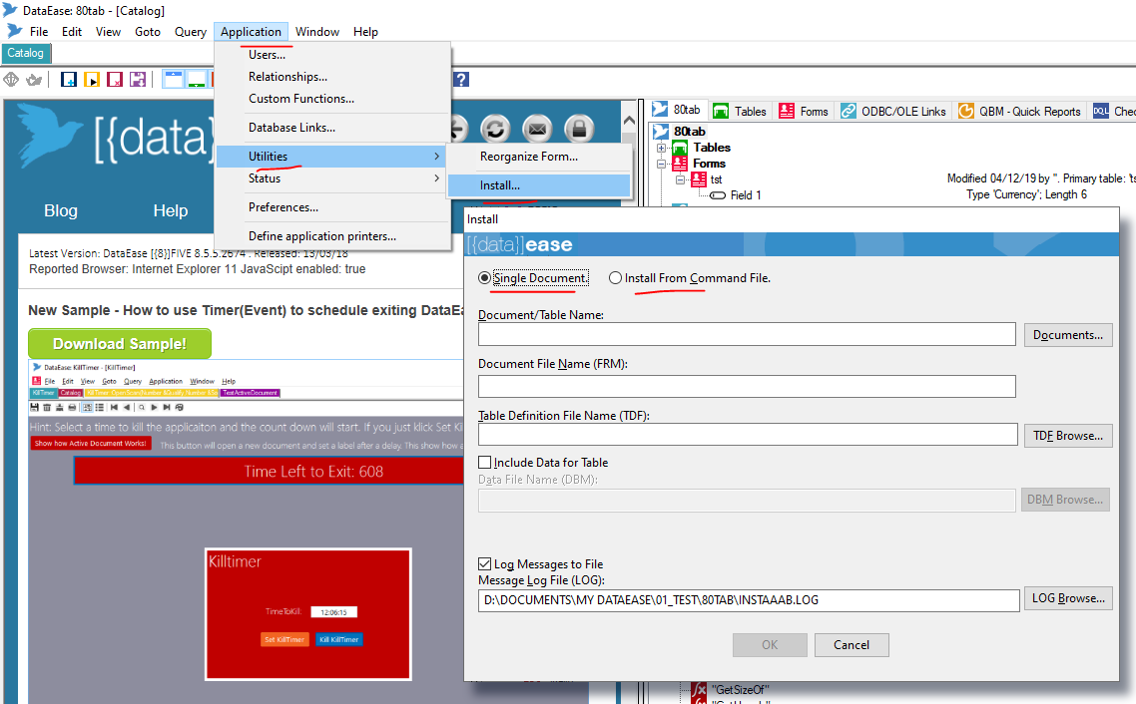Click the Message Log File (LOG) path field
The image size is (1136, 704).
coord(749,600)
